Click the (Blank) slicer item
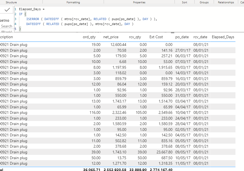 7,32
